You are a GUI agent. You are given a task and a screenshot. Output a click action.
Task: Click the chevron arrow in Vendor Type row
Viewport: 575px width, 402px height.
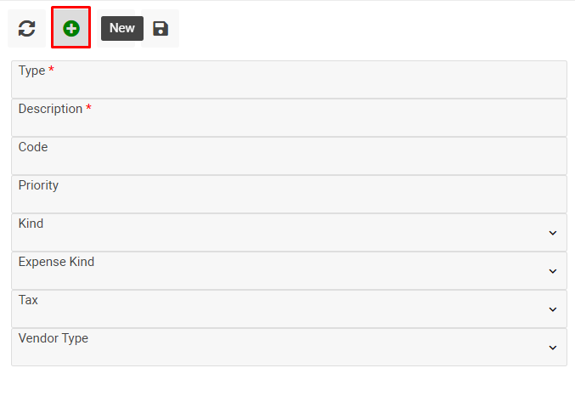(553, 348)
